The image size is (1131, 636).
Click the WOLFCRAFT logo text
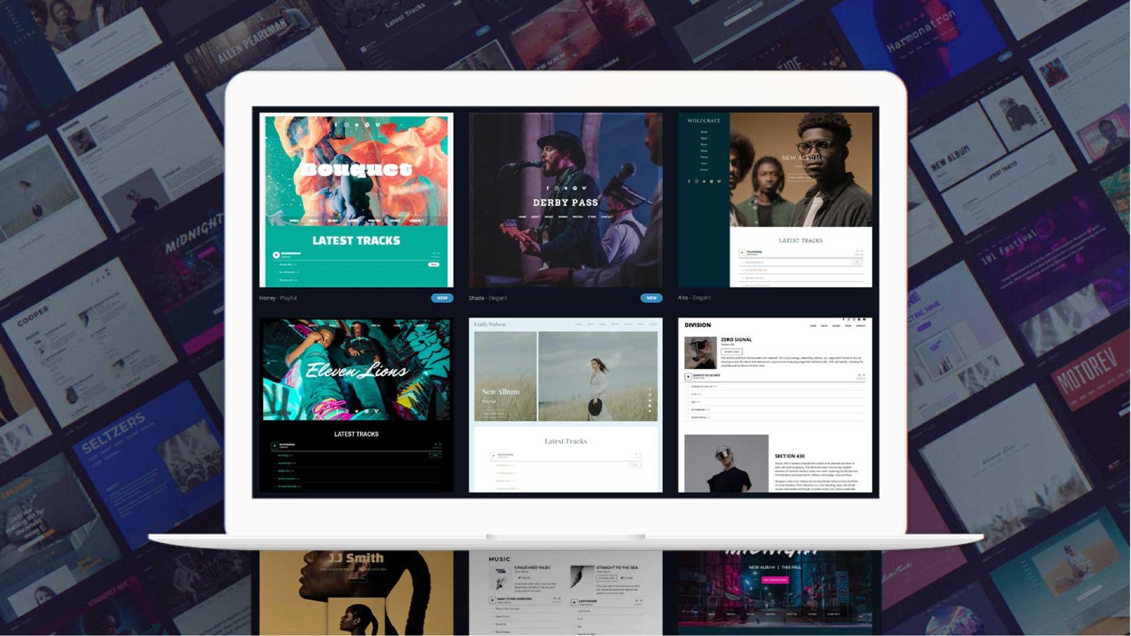point(703,121)
